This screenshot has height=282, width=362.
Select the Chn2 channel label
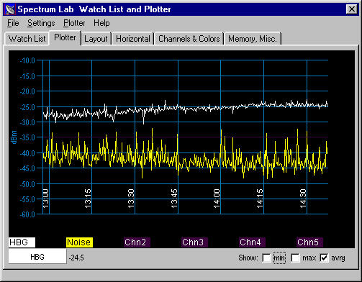137,242
